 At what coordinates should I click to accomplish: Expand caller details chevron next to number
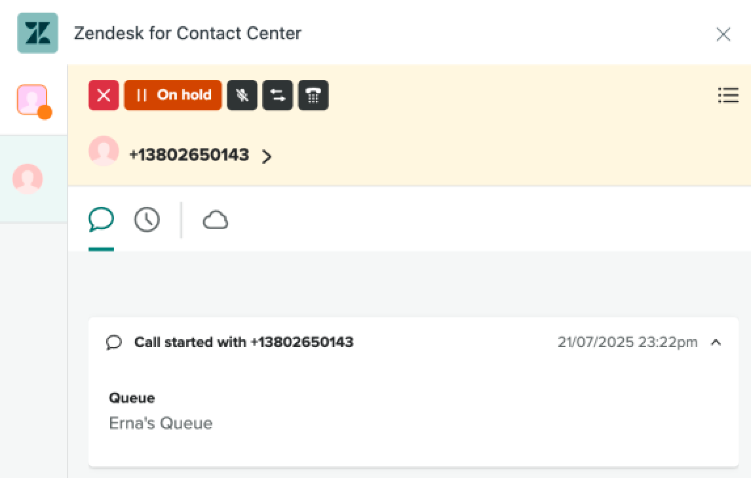267,156
